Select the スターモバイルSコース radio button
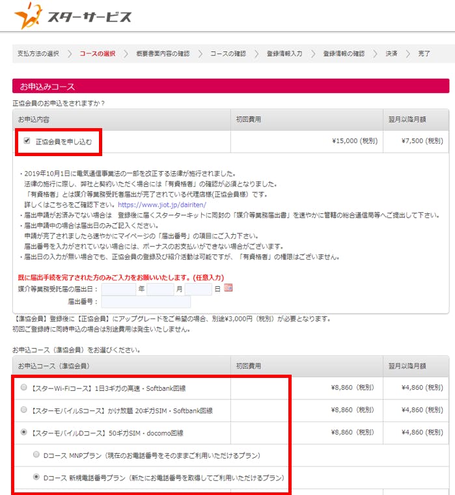 tap(24, 410)
